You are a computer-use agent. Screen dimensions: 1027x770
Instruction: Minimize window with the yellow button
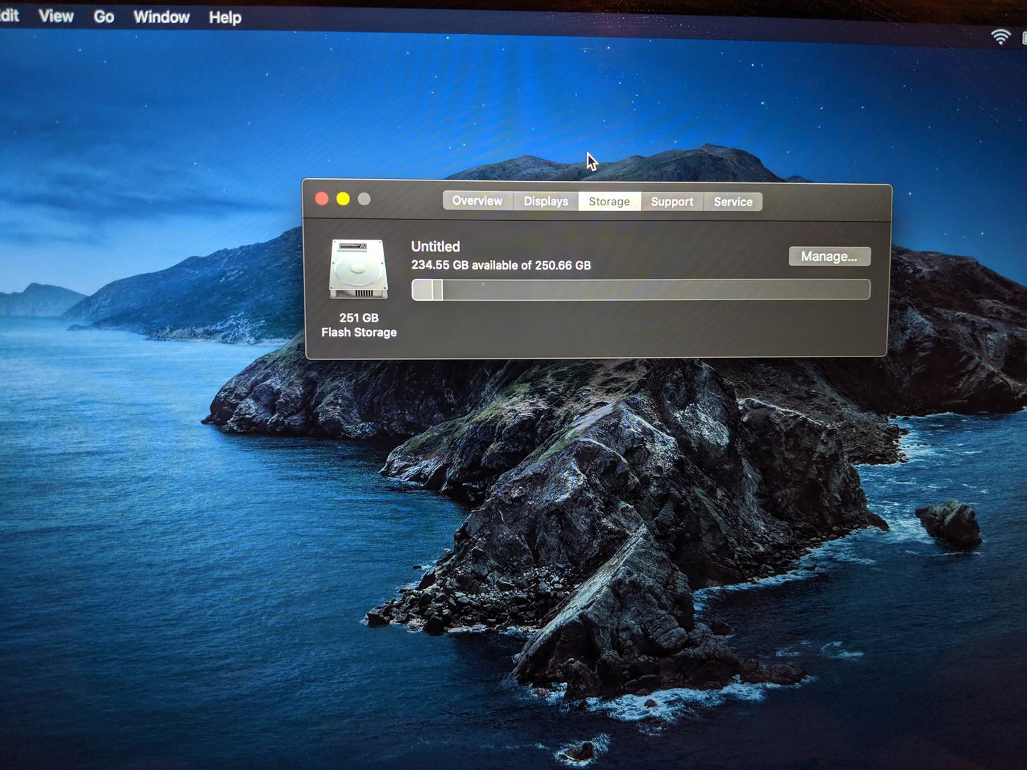343,199
